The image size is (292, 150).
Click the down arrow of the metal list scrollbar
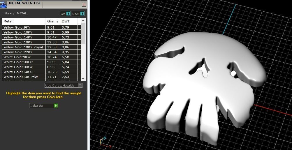(x=83, y=79)
